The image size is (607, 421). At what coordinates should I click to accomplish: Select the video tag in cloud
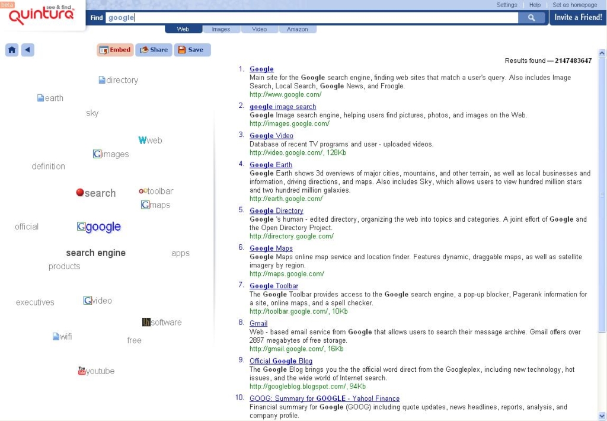coord(98,301)
